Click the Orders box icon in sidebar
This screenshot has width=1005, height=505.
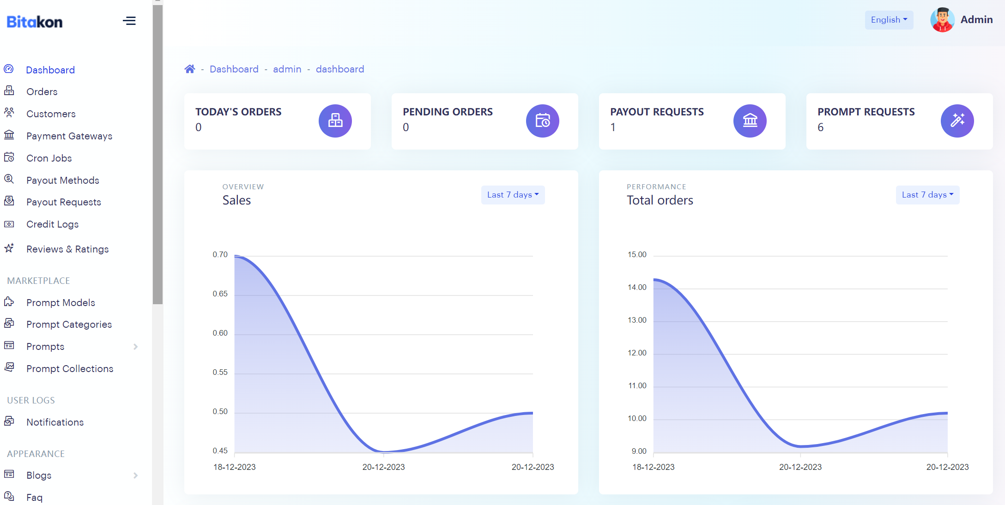click(x=9, y=90)
